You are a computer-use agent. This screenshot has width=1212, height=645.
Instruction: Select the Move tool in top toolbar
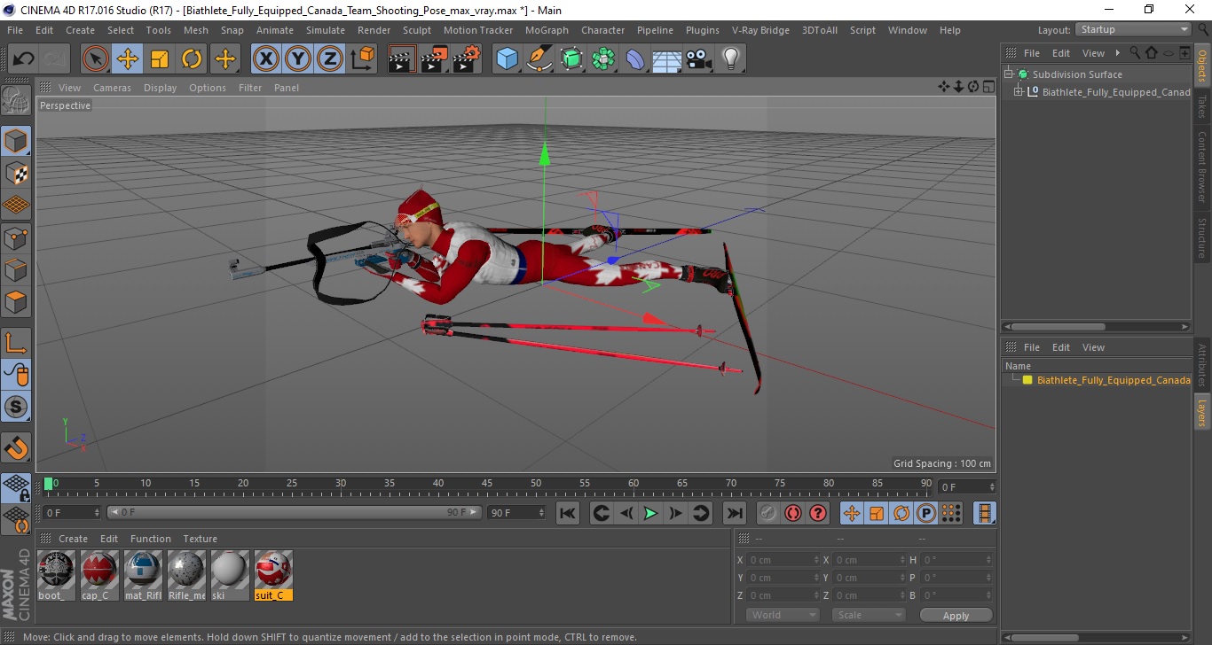(128, 59)
